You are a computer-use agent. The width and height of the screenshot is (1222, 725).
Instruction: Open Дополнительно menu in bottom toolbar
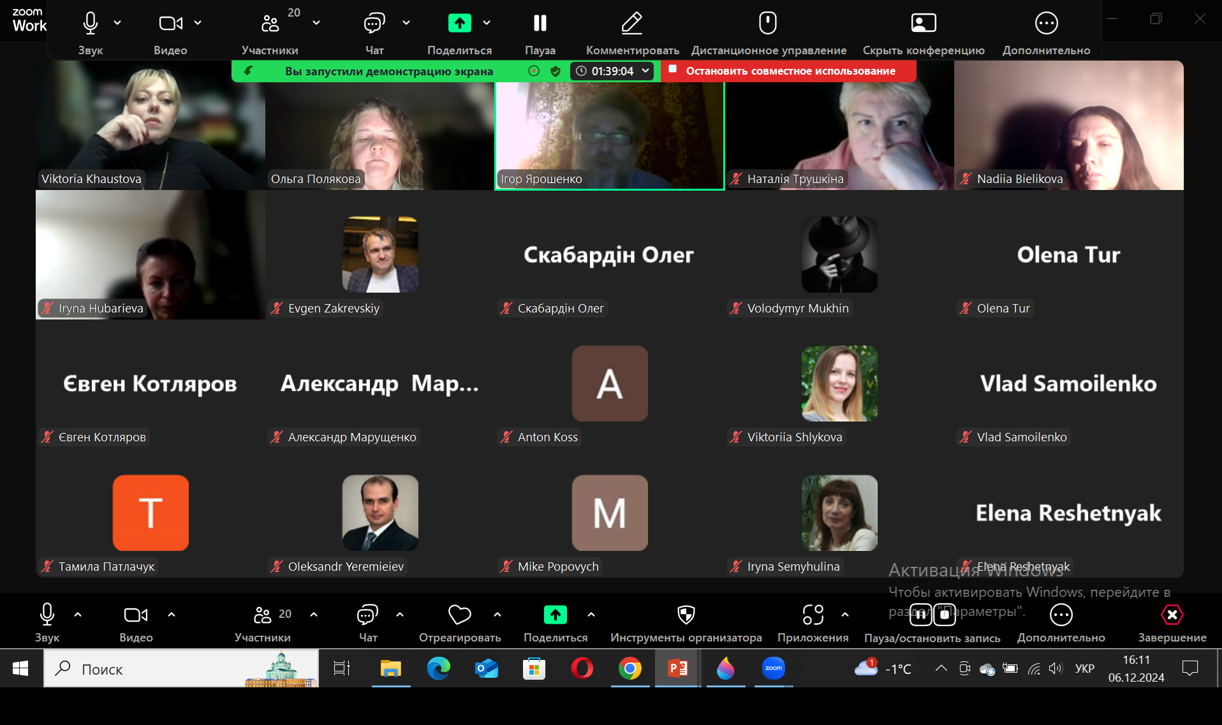(x=1061, y=615)
